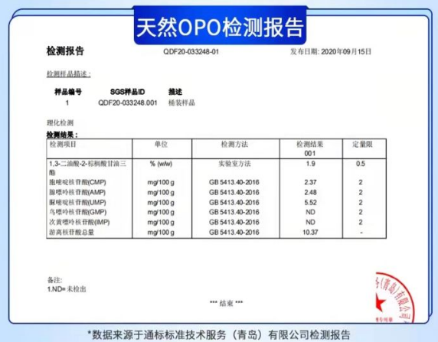
Task: Click the 实验室方法 method cell
Action: pos(234,164)
